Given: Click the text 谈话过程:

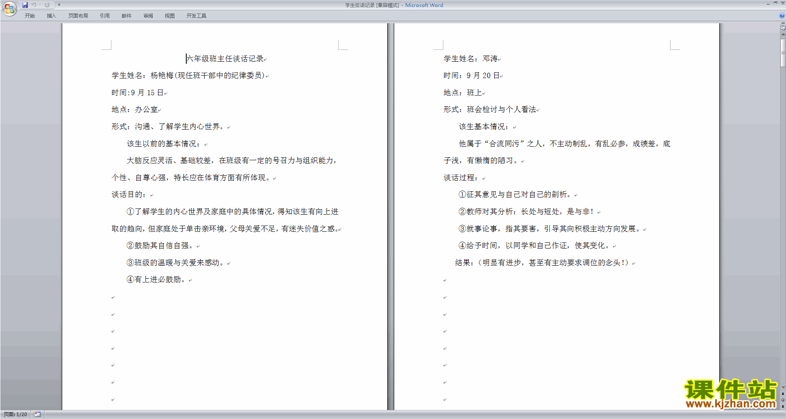Looking at the screenshot, I should pos(461,178).
